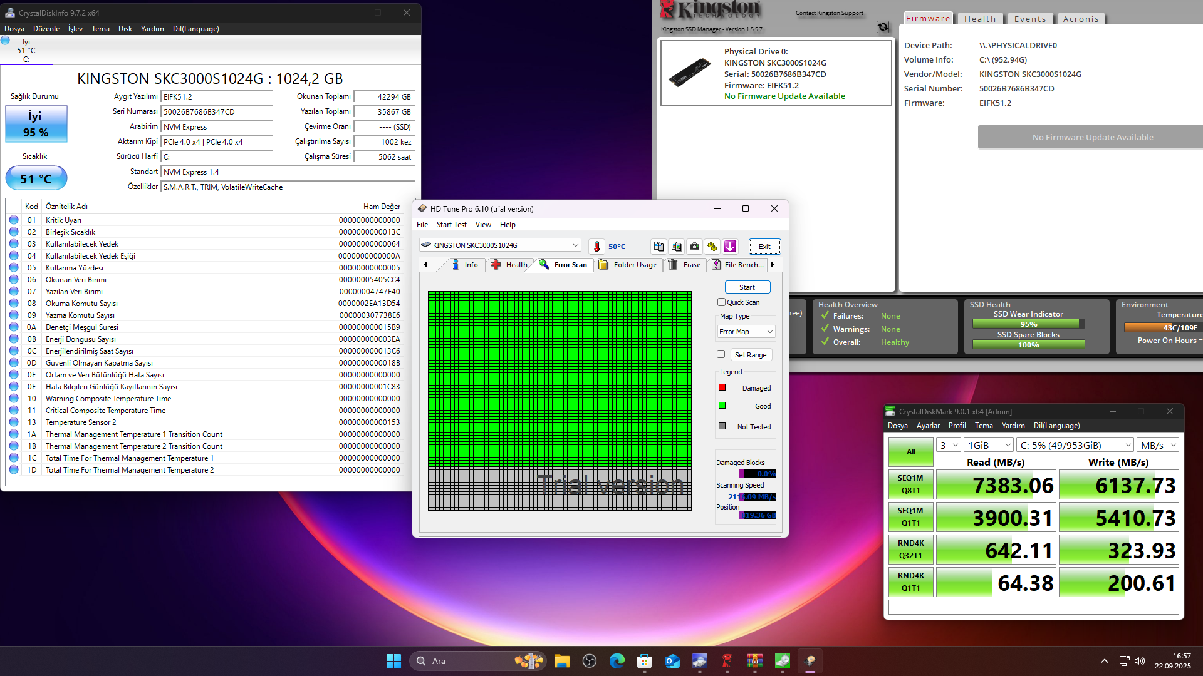The height and width of the screenshot is (676, 1203).
Task: Toggle the checkbox beside Set Range
Action: pyautogui.click(x=721, y=354)
